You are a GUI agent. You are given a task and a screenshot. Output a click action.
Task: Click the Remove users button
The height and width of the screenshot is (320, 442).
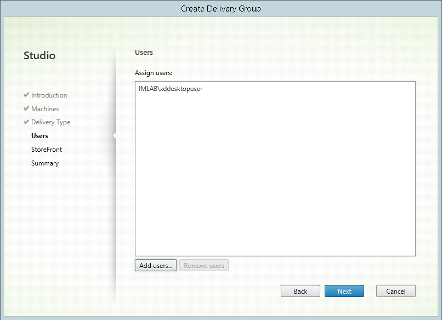[x=204, y=265]
